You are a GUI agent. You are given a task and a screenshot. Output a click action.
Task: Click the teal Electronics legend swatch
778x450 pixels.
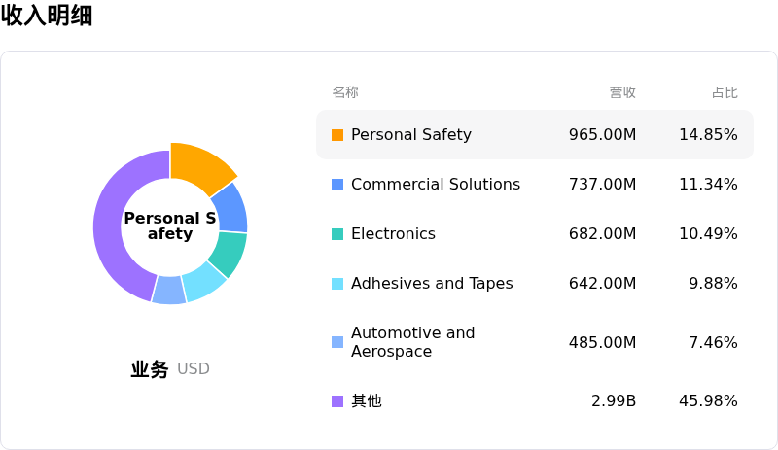(x=337, y=234)
